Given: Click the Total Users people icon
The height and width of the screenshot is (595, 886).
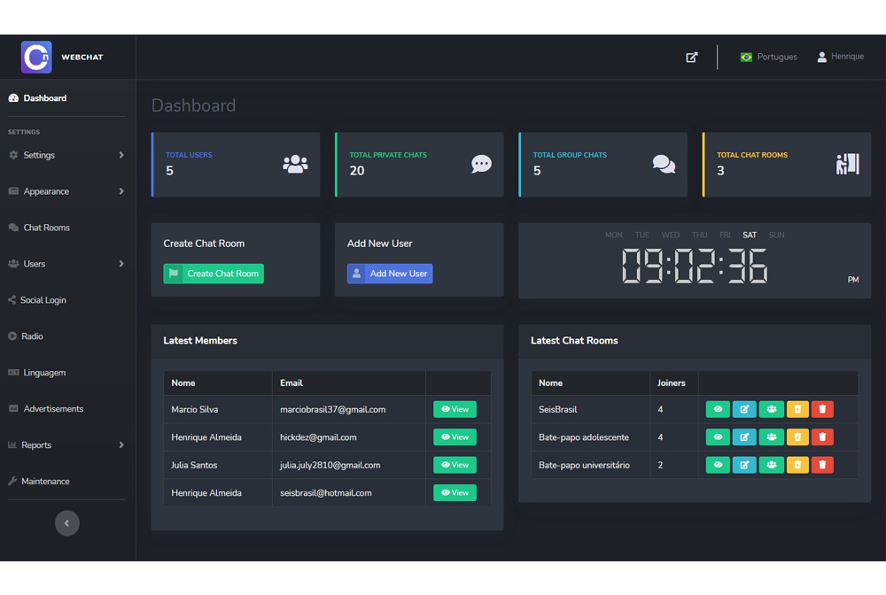Looking at the screenshot, I should (x=295, y=164).
